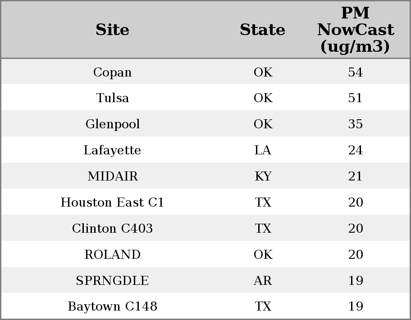Select the Clinton C403 entry

(x=112, y=229)
